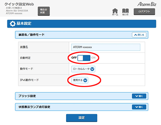Viewport: 161px width, 125px height.
Task: Expand the 状態表示ランプ点灯設定 section
Action: (139, 107)
